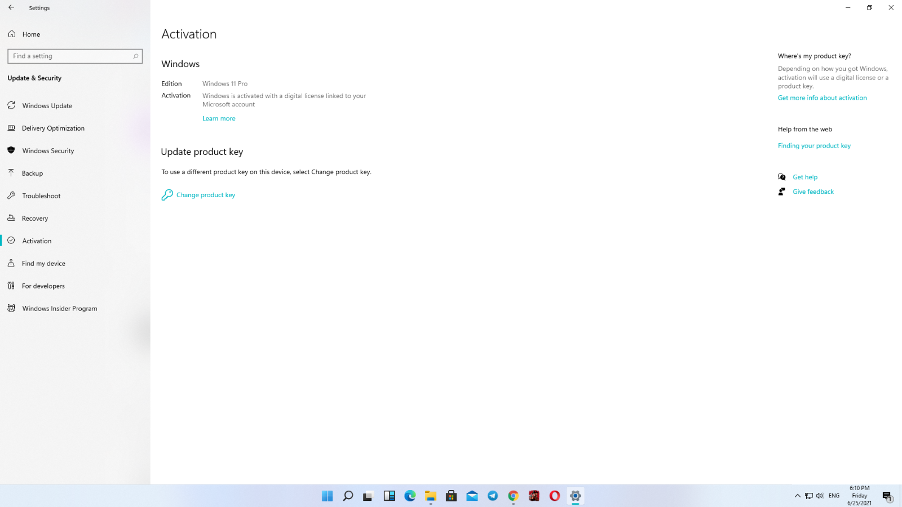Click the Troubleshoot wrench icon
The height and width of the screenshot is (507, 902).
(x=11, y=195)
